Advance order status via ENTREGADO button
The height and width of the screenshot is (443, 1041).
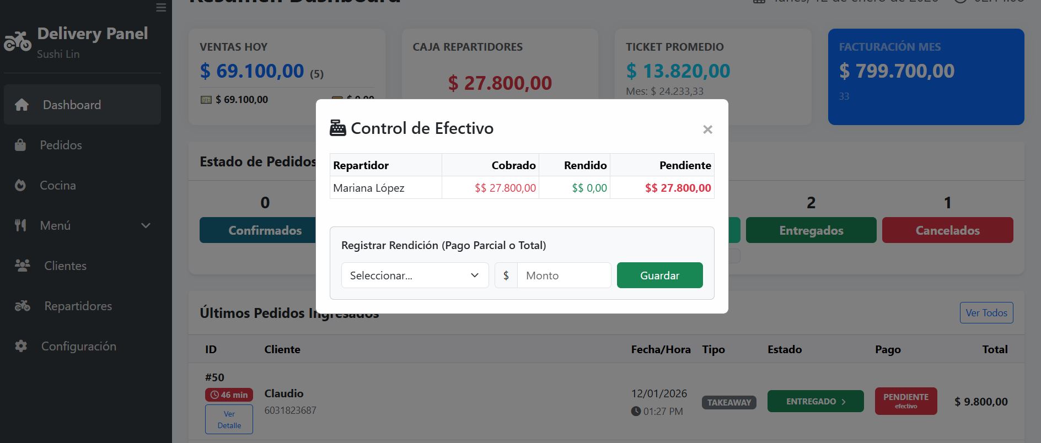815,402
